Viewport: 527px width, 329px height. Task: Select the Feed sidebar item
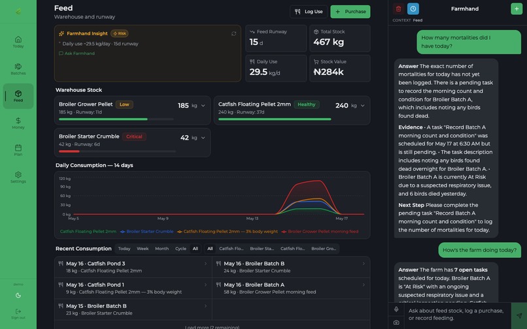(18, 96)
